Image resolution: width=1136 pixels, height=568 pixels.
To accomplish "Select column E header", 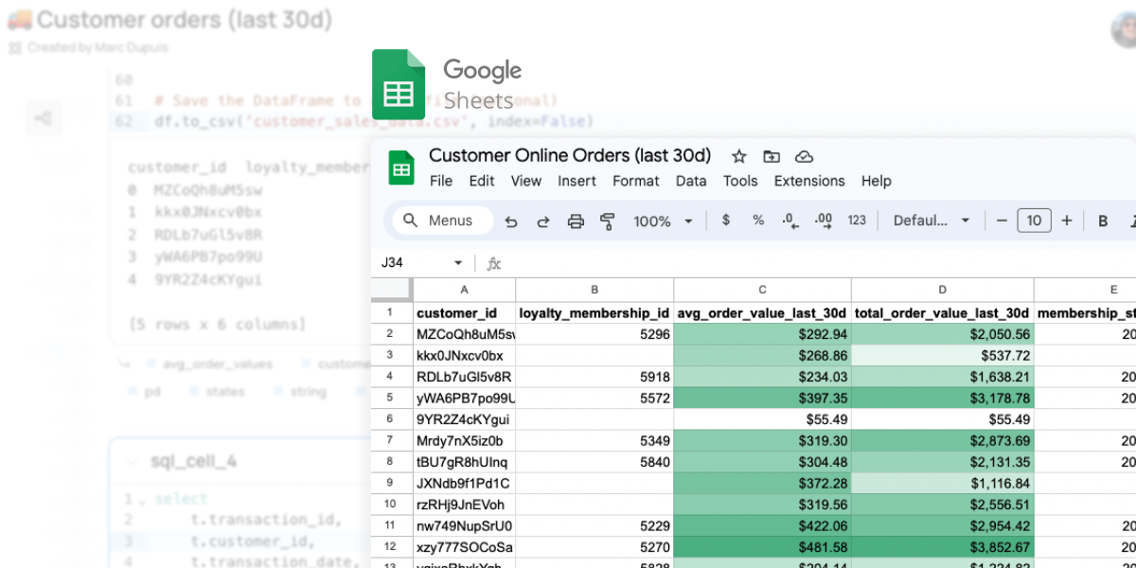I will point(1085,290).
